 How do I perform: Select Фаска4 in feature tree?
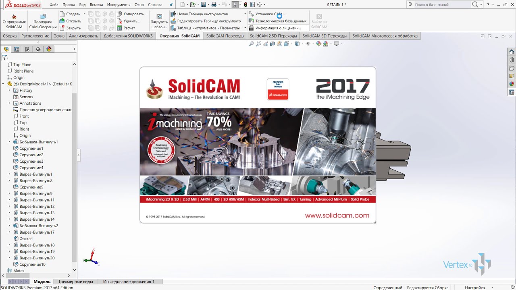[x=26, y=238]
